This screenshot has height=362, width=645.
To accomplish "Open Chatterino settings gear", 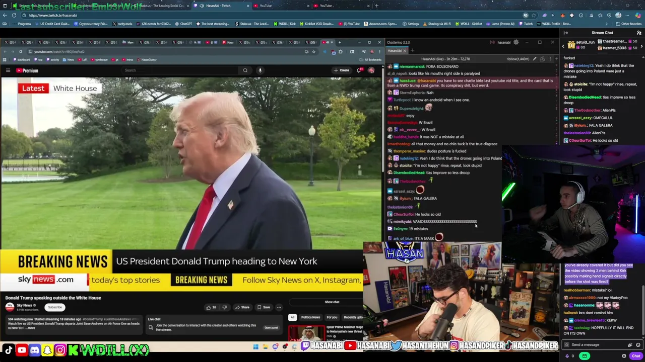I will pos(516,42).
